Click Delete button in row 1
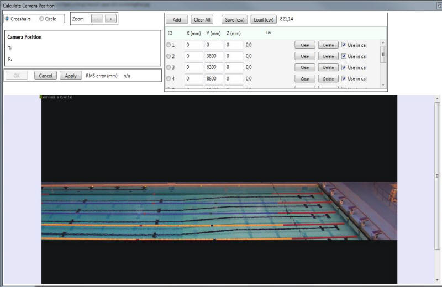This screenshot has width=442, height=287. click(x=328, y=45)
